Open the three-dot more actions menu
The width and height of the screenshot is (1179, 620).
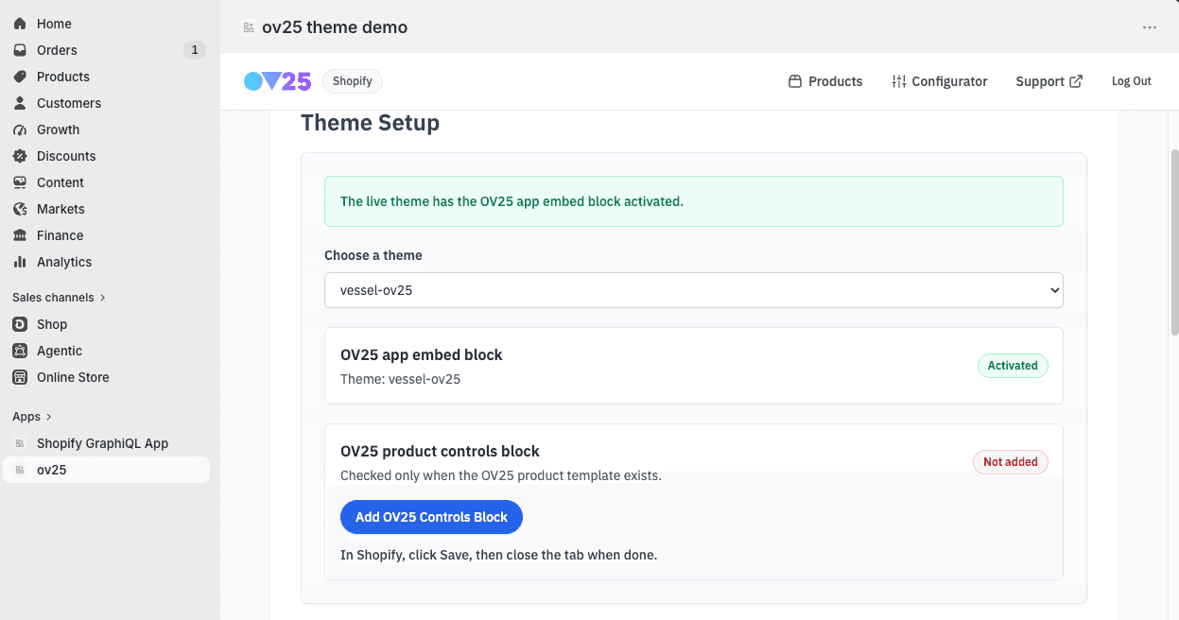pyautogui.click(x=1150, y=27)
